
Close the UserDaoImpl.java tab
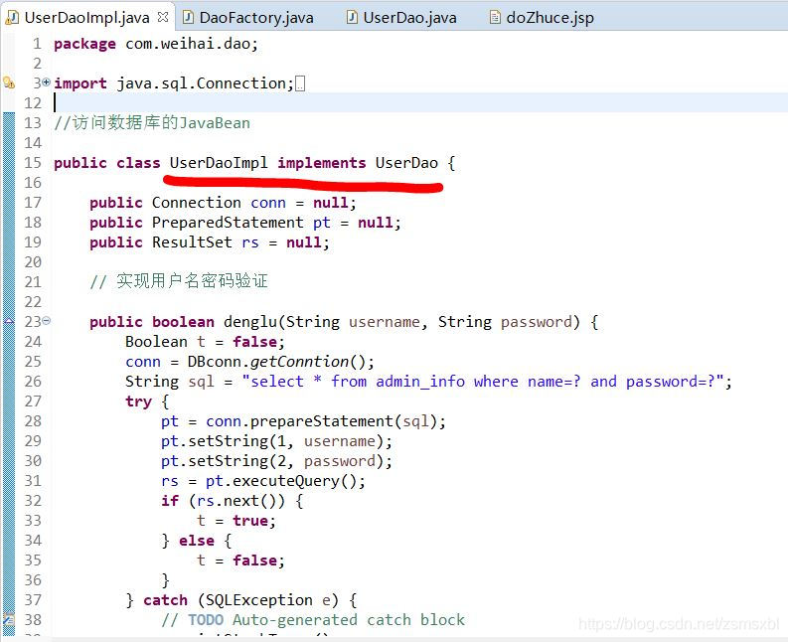point(163,17)
